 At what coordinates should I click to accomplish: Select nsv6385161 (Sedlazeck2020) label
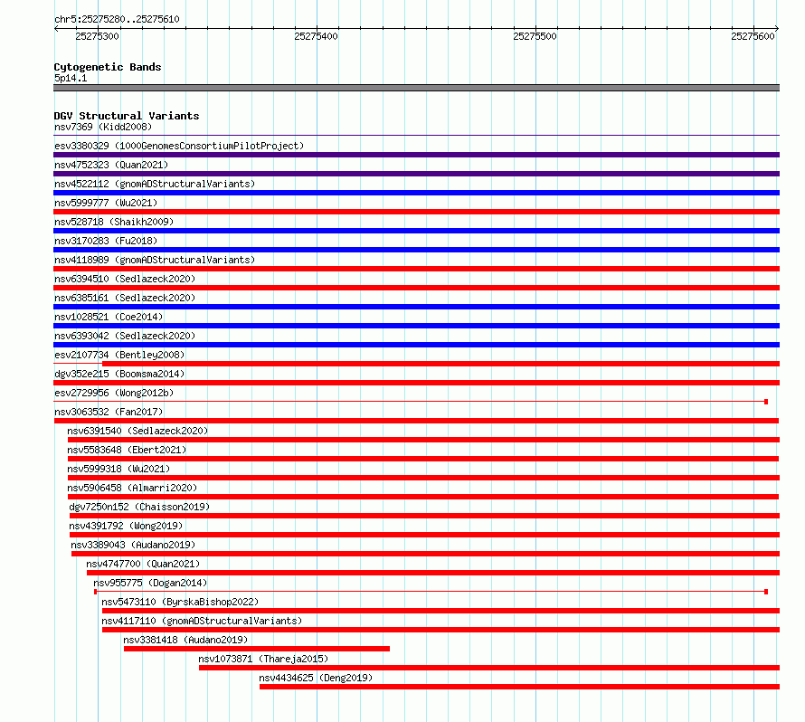click(x=125, y=298)
